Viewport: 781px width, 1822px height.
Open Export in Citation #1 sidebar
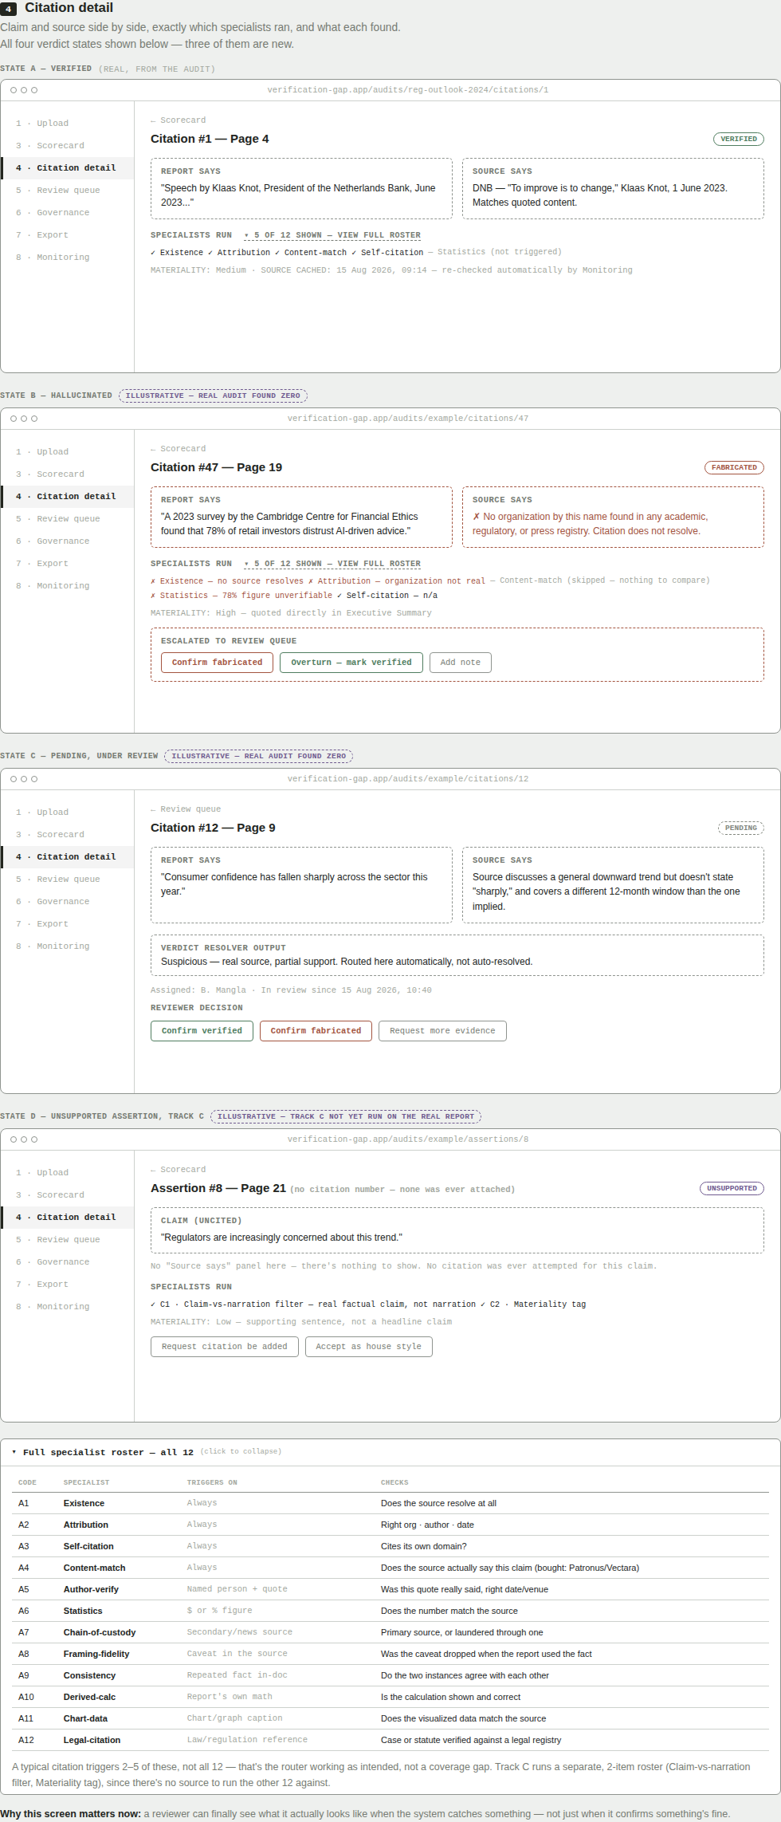[67, 235]
